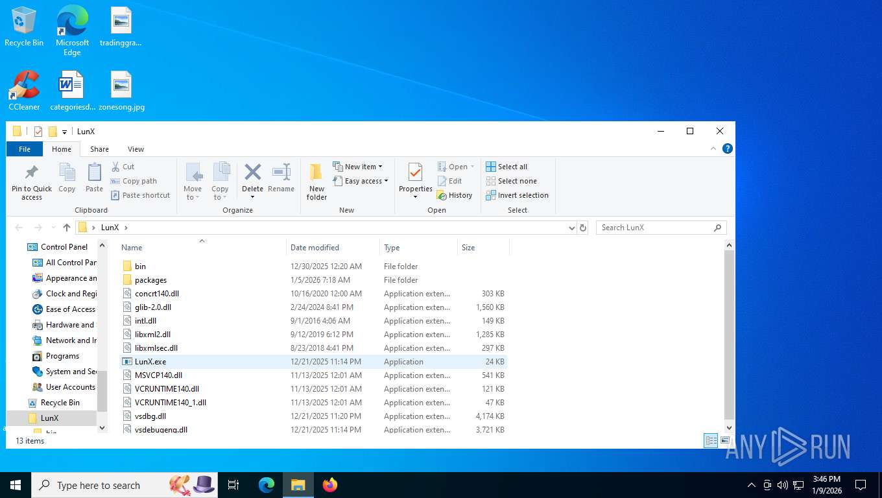This screenshot has height=498, width=882.
Task: Switch to Large icons view layout
Action: tap(725, 440)
